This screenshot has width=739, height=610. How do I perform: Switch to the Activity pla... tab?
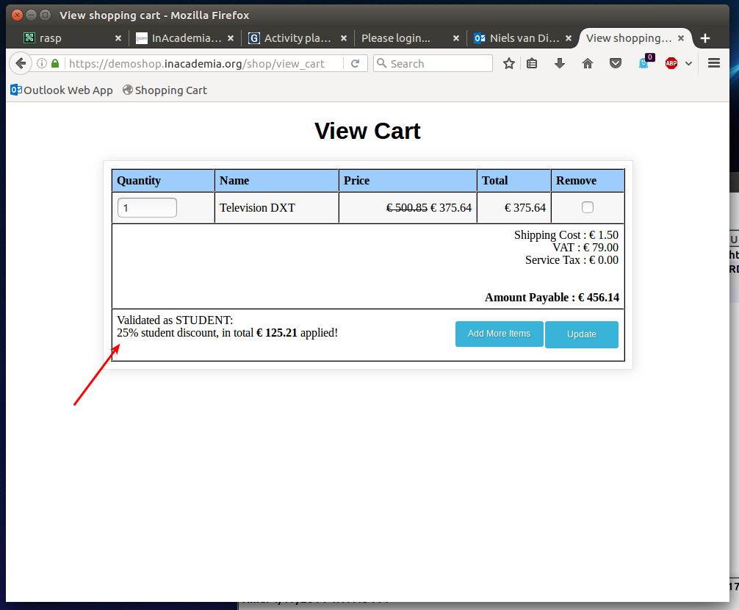point(298,38)
